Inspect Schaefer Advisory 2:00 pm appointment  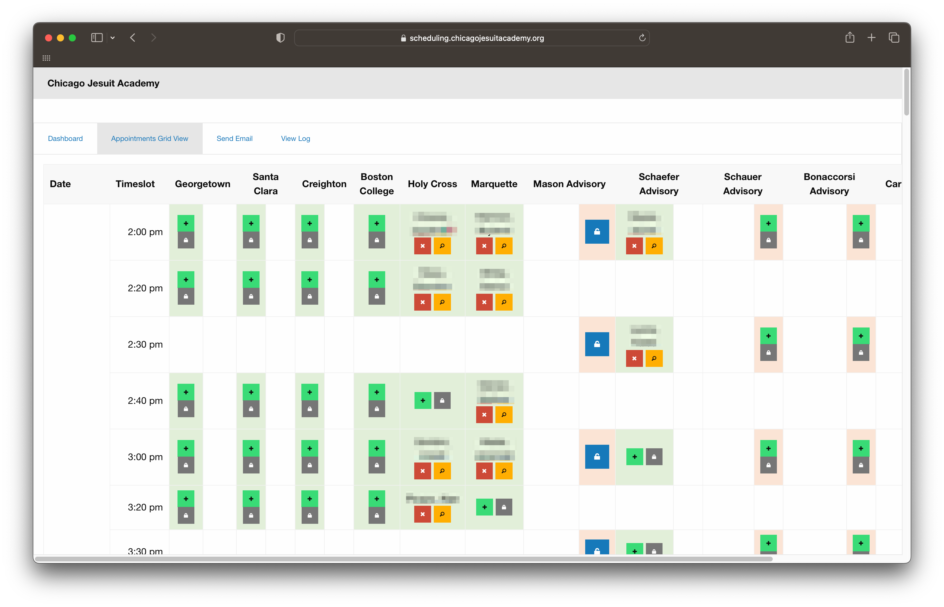(x=654, y=246)
